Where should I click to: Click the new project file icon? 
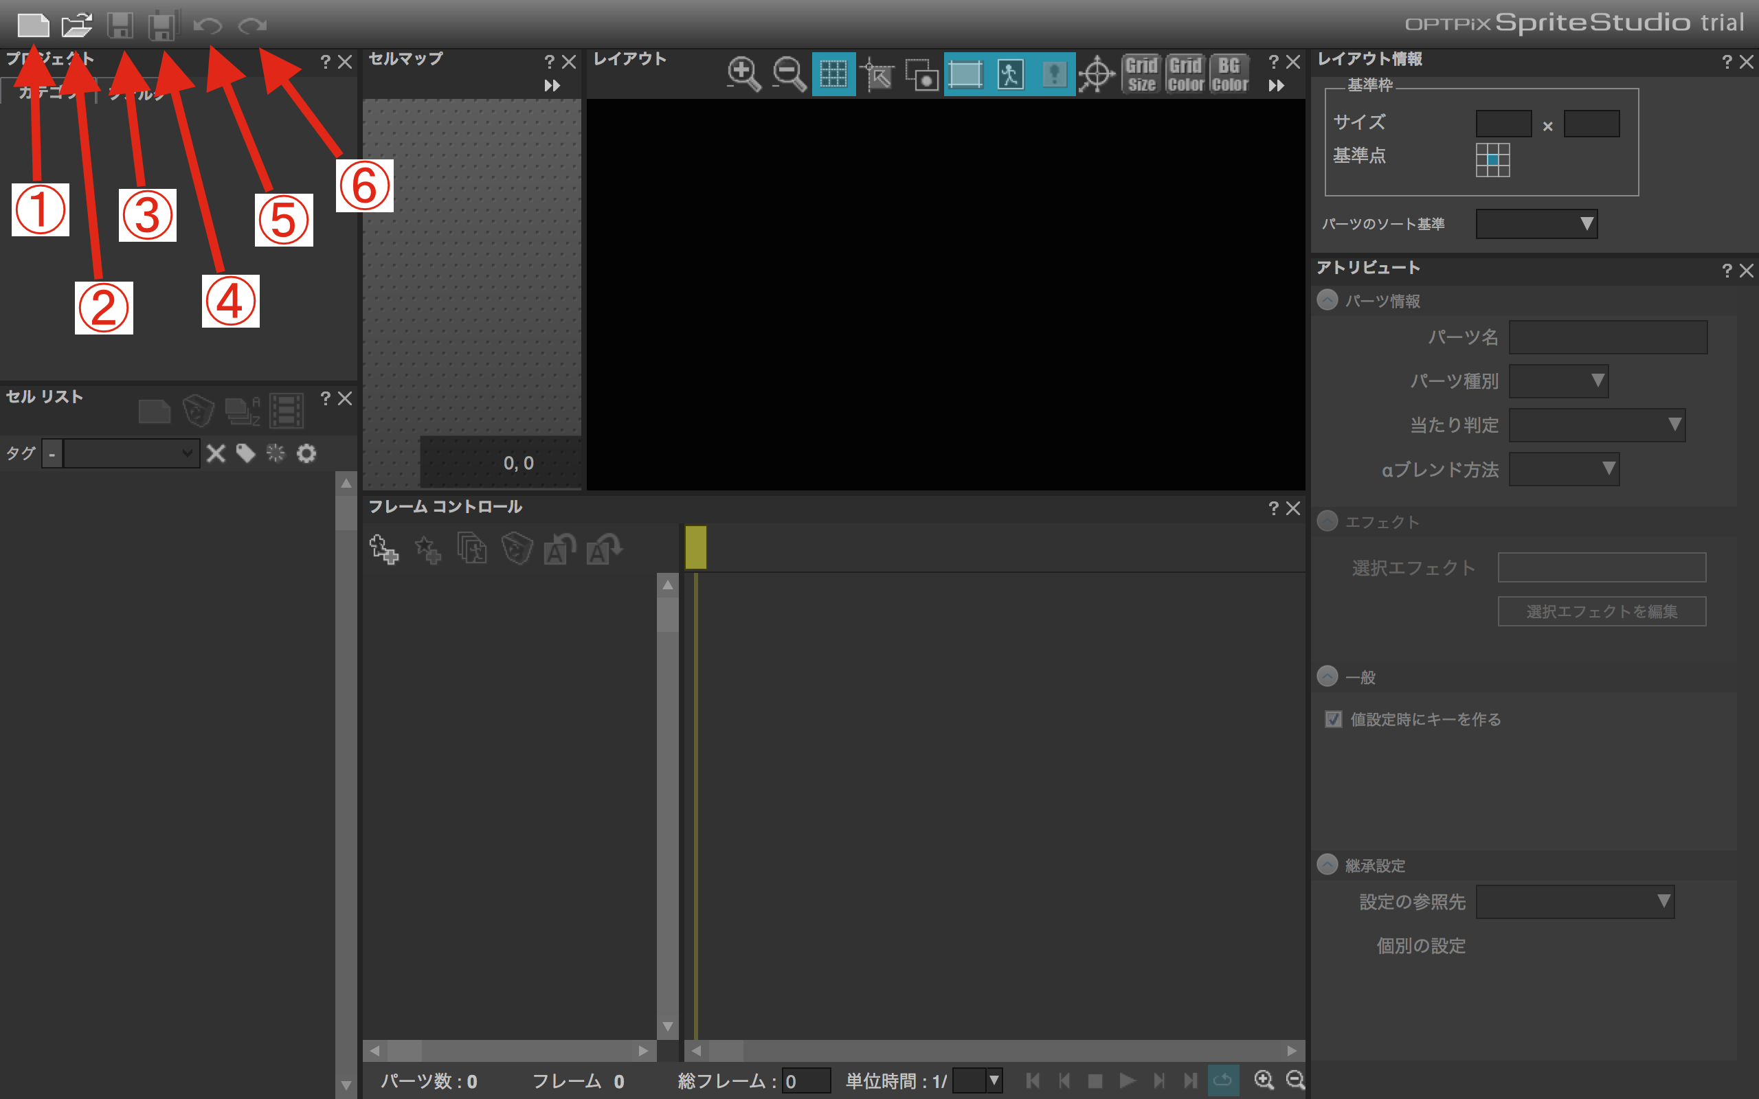pos(33,25)
